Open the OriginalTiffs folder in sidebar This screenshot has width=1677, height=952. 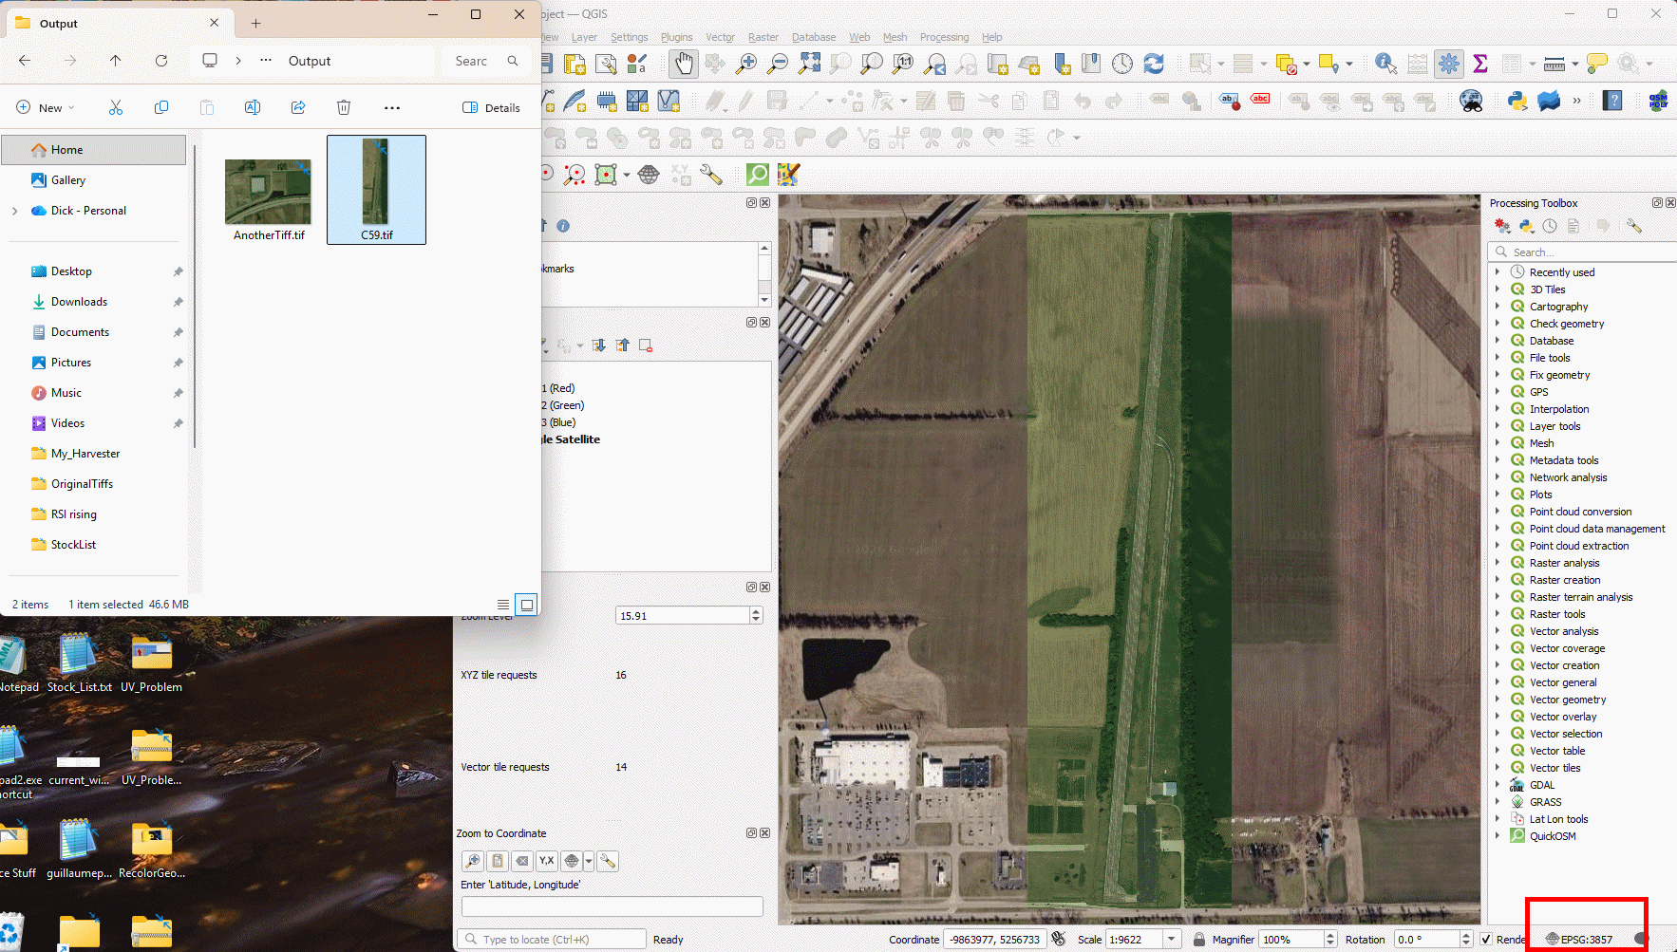[82, 484]
